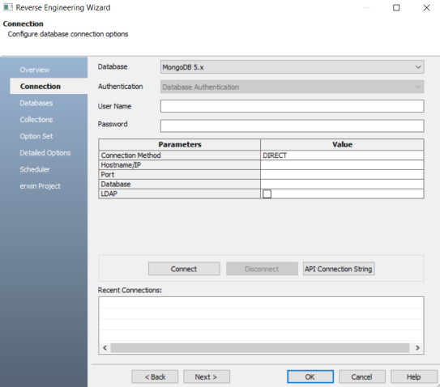
Task: Select the Connection Method value DIRECT
Action: coord(342,155)
